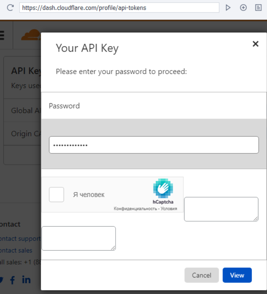Open the Facebook icon in footer
Screen dimensions: 267x294
coord(12,280)
